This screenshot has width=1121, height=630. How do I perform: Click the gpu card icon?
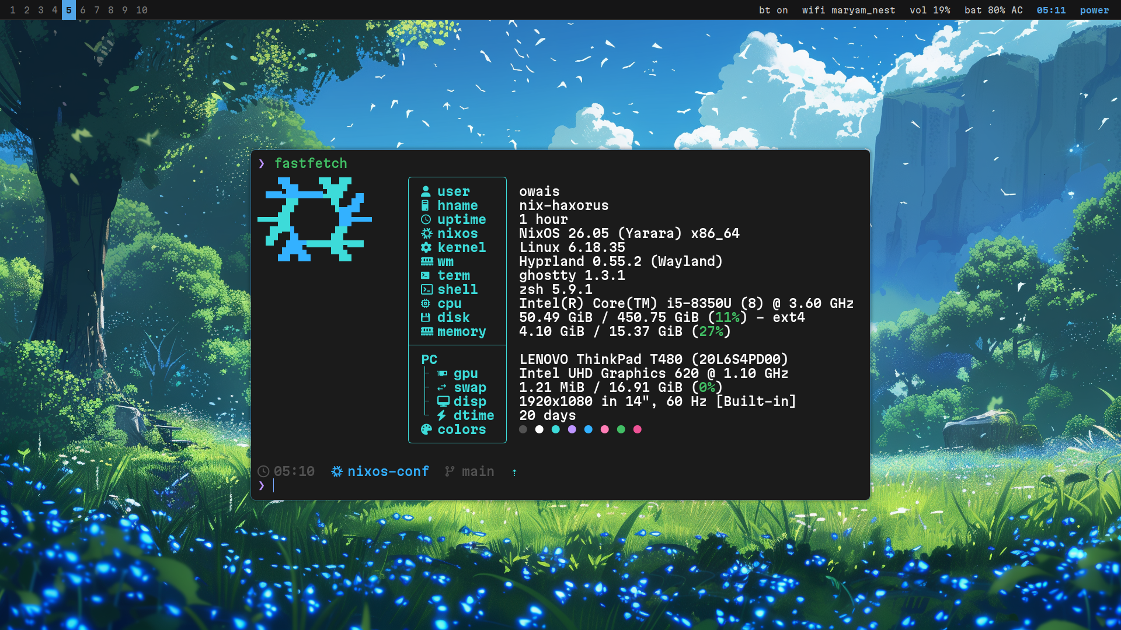click(x=443, y=373)
